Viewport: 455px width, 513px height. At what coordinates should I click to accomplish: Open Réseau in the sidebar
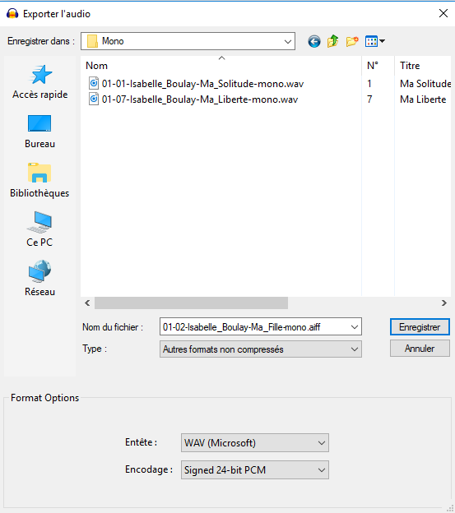coord(39,279)
